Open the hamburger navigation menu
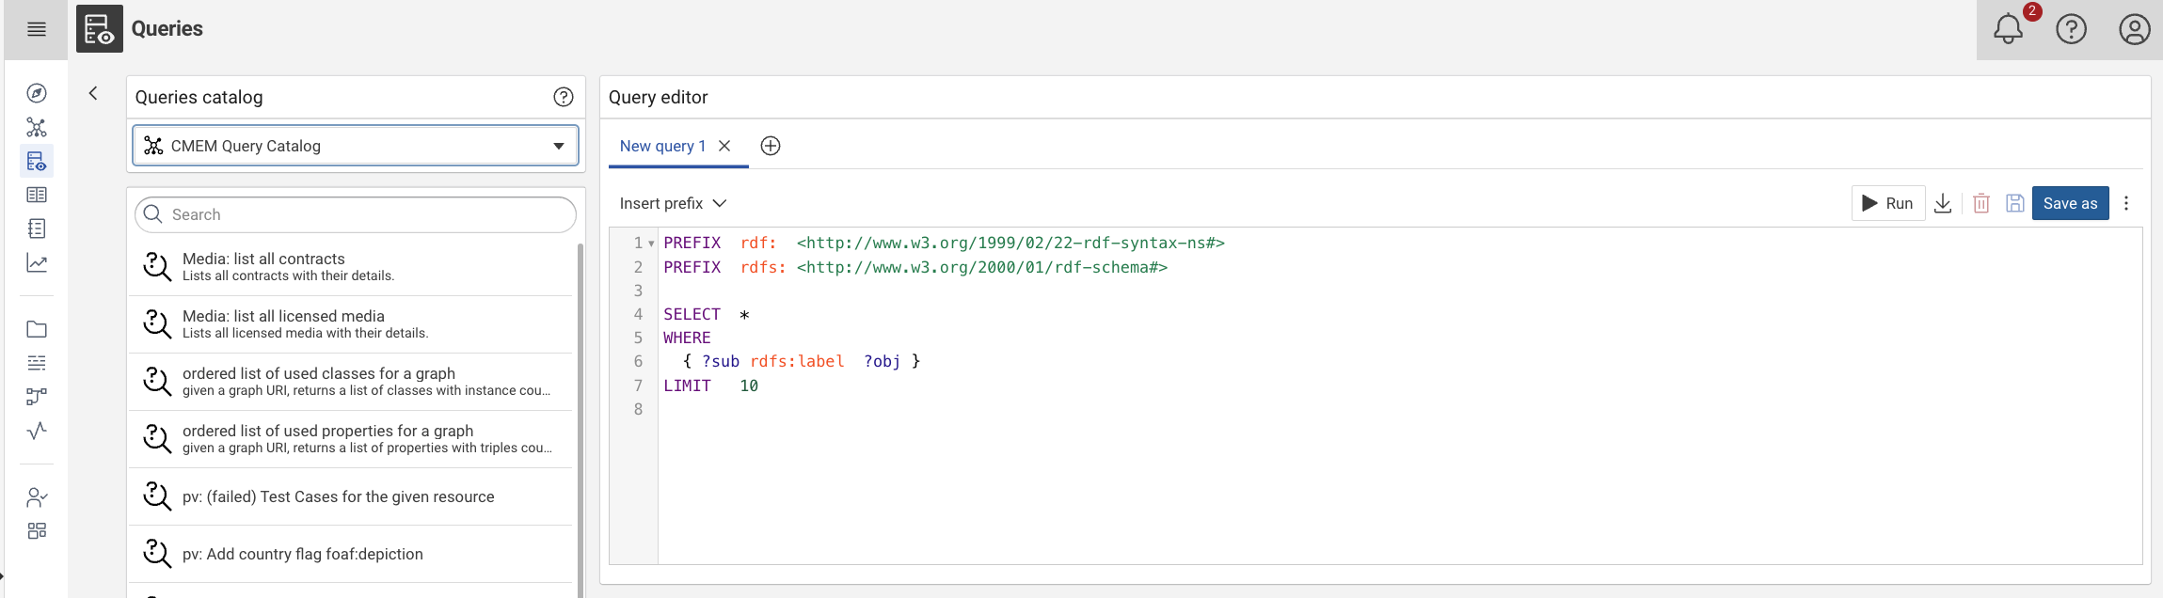 pos(37,29)
